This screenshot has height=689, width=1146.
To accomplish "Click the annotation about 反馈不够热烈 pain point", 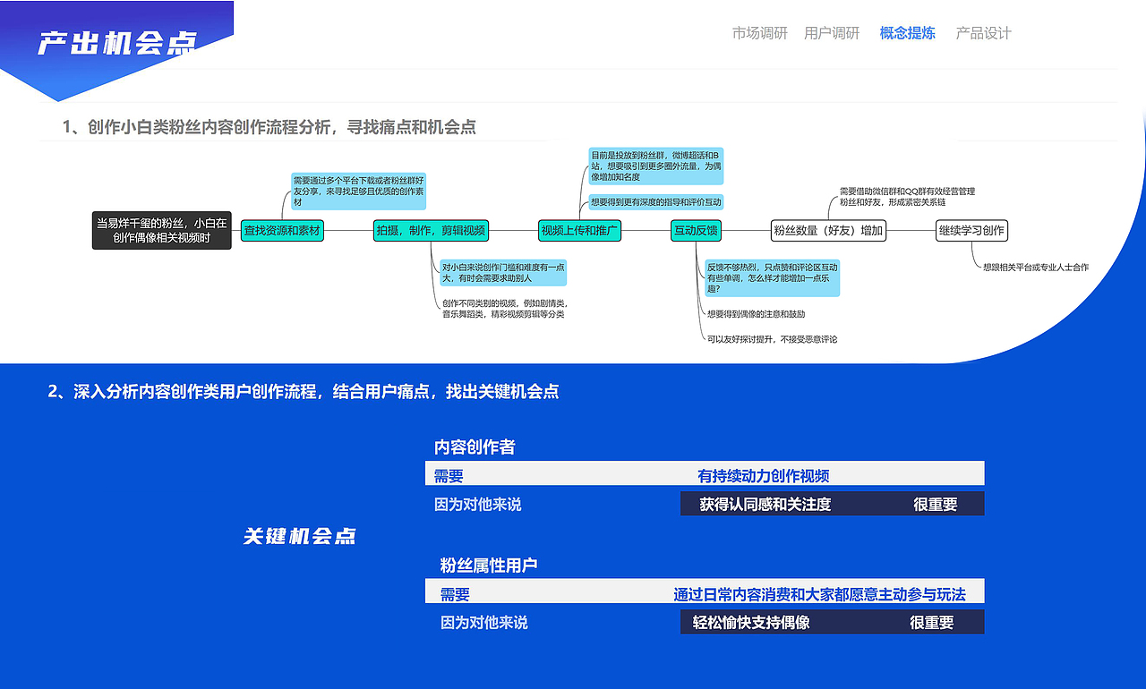I will tap(772, 278).
